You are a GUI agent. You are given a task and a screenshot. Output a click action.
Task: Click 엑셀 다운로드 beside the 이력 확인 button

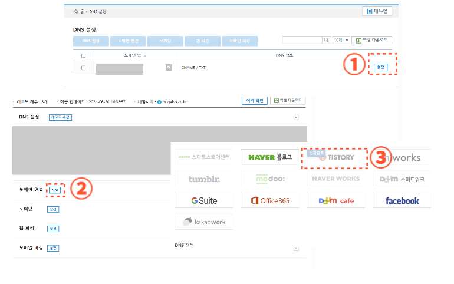click(x=288, y=100)
